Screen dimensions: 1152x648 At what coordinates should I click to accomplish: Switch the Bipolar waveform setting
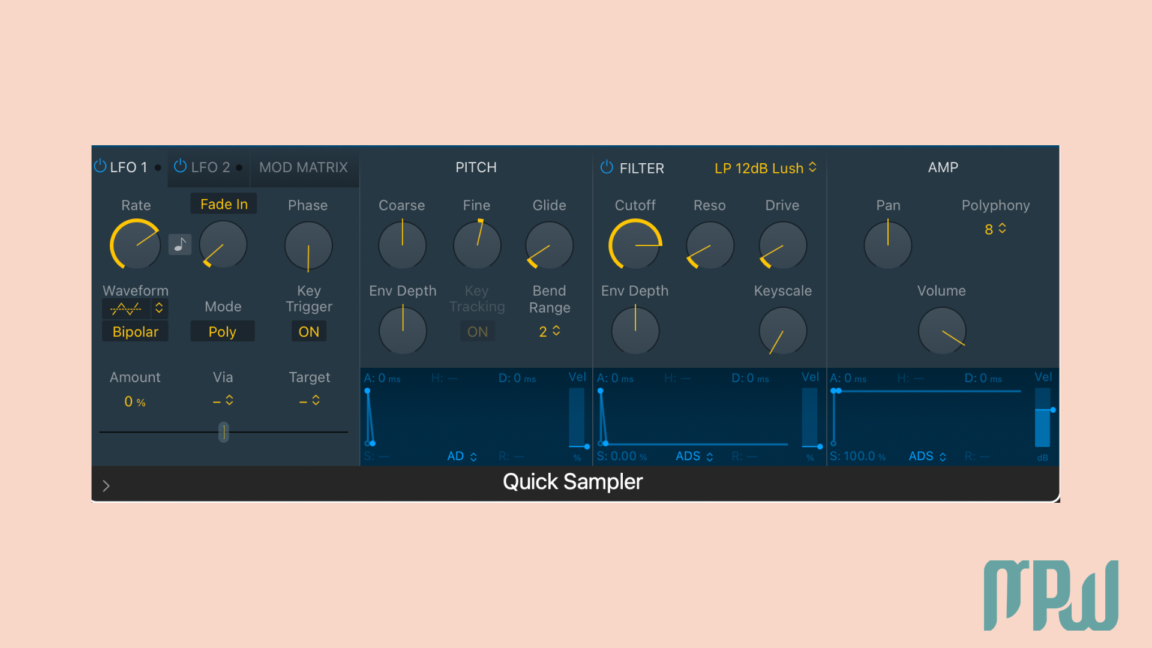(135, 331)
